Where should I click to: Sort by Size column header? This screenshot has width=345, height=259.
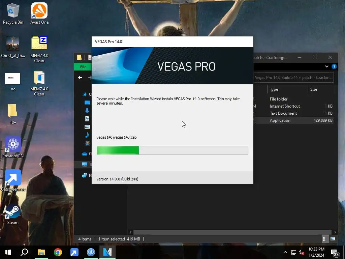click(x=321, y=89)
